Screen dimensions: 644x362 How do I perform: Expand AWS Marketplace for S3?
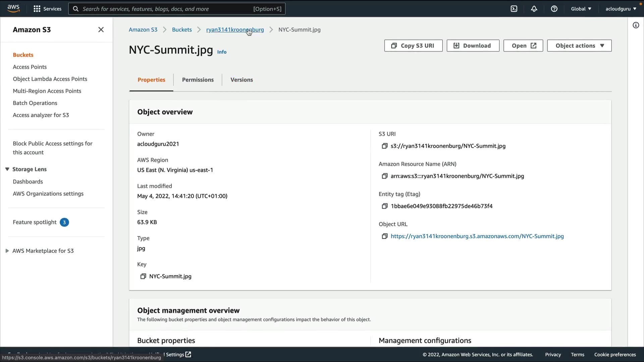tap(7, 251)
